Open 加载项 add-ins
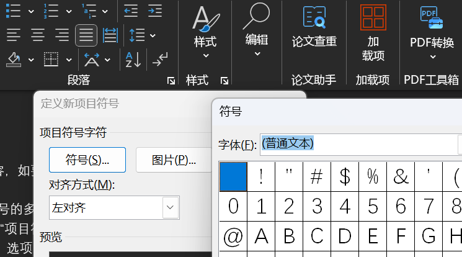The height and width of the screenshot is (257, 462). pos(373,33)
